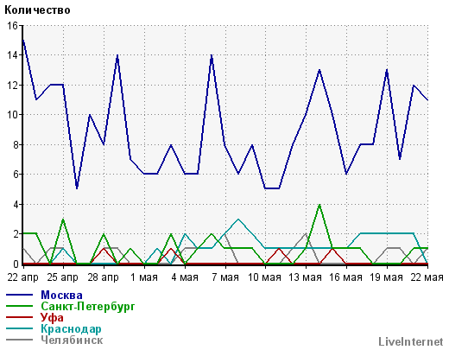Click the teal Краснодар legend line swatch
Screen dimensions: 449x350
click(x=20, y=328)
